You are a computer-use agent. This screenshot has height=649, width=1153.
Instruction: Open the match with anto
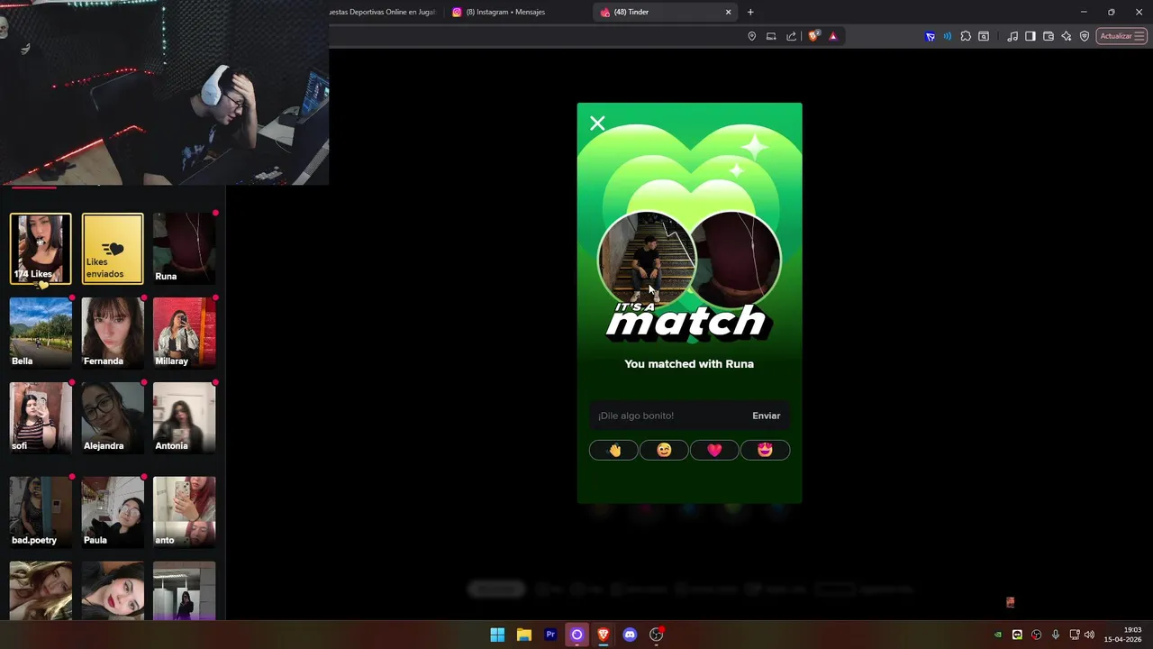point(185,512)
